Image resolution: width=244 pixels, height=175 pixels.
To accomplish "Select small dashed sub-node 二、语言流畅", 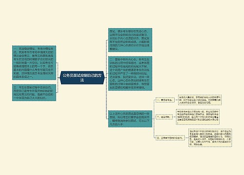I will point(164,117).
